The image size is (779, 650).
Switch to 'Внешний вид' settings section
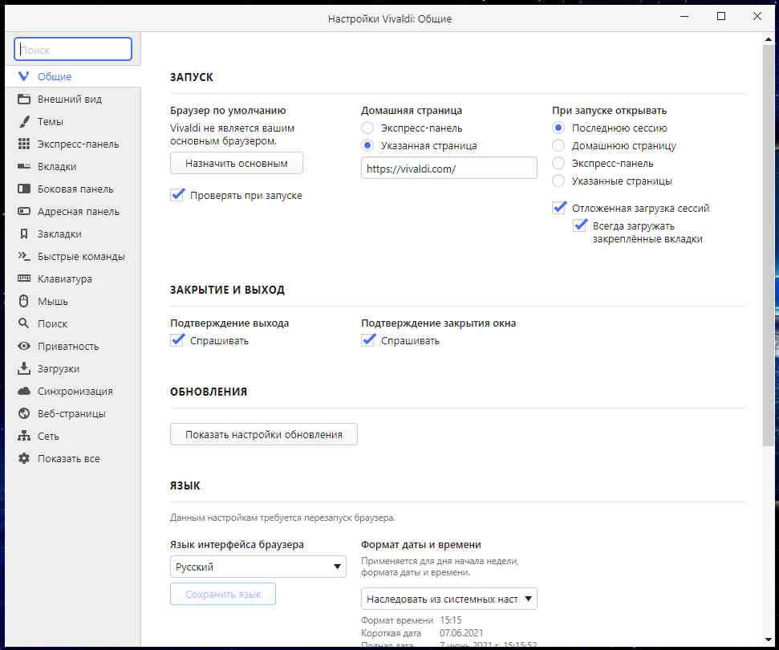click(69, 100)
